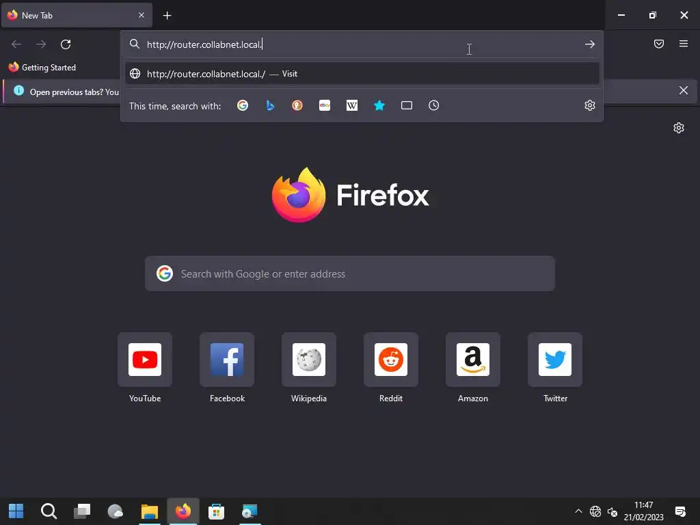Viewport: 700px width, 525px height.
Task: Show hidden system tray icons
Action: [x=578, y=511]
